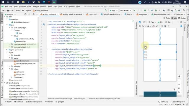189x106 pixels.
Task: Click the blue help question icon in design panel
Action: point(181,26)
